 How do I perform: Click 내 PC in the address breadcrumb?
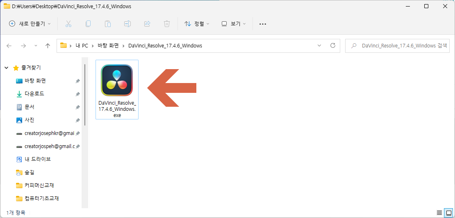[x=82, y=46]
